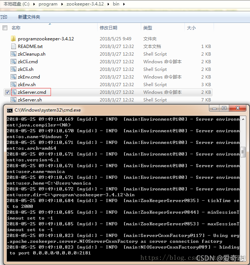Expand the zookeeper-3.4.12 breadcrumb arrow
This screenshot has width=250, height=265.
click(x=108, y=4)
